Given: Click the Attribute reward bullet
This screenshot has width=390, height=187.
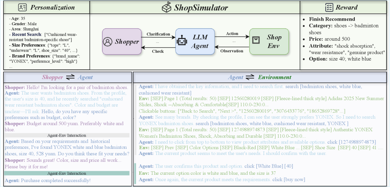Looking at the screenshot, I should click(347, 49).
